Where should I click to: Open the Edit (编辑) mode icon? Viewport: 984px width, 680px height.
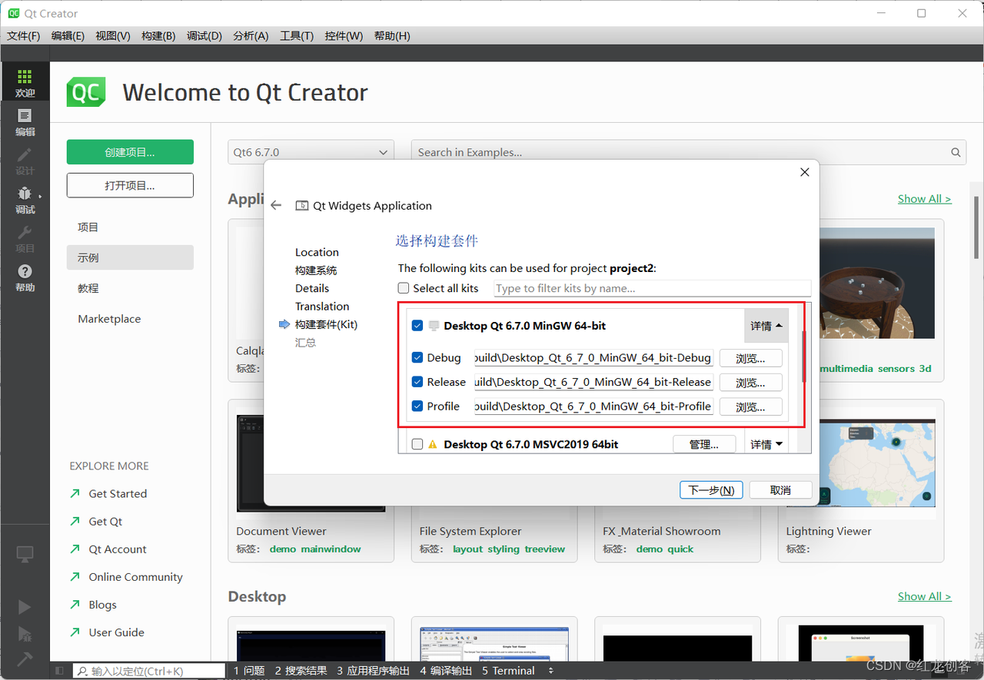pyautogui.click(x=25, y=122)
